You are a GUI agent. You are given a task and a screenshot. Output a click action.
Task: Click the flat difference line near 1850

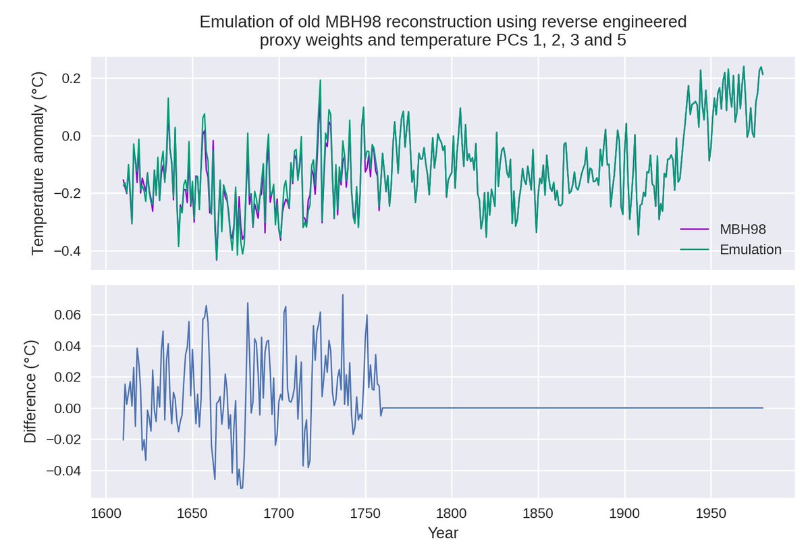click(x=538, y=408)
